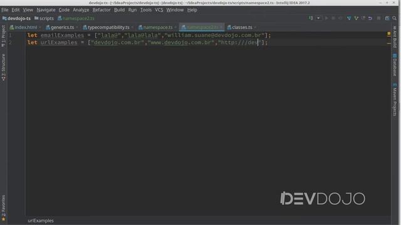Open the Maven Projects side panel
The height and width of the screenshot is (225, 401).
coord(395,99)
